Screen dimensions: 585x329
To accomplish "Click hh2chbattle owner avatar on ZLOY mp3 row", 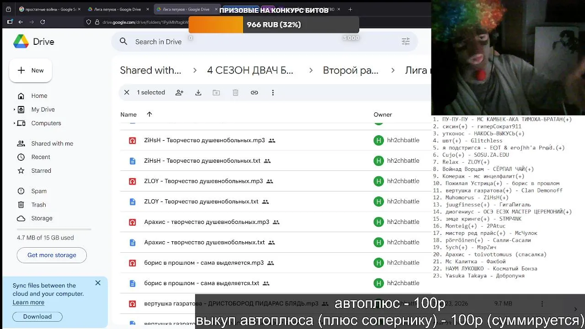I will (378, 181).
